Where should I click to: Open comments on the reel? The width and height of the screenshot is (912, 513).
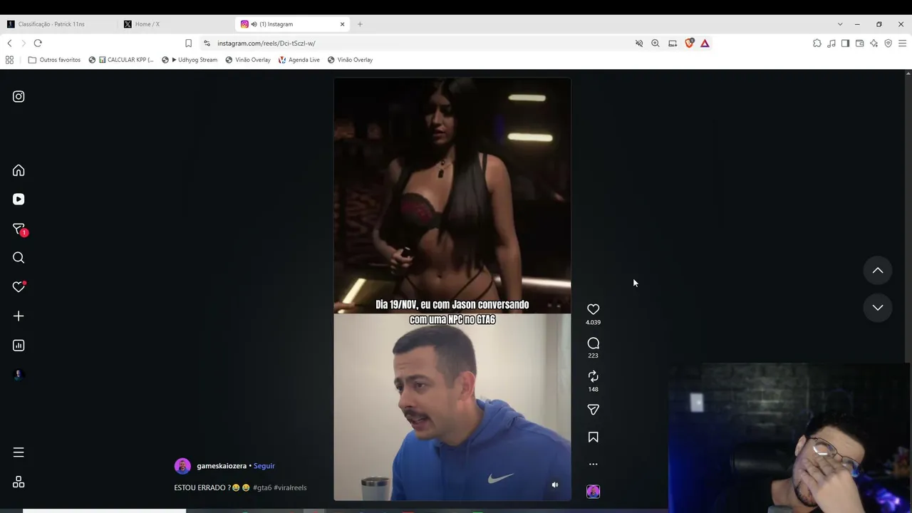click(x=593, y=343)
